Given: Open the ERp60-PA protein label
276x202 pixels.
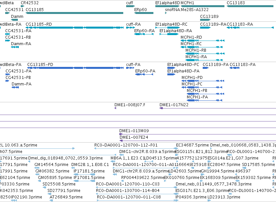Looking at the screenshot, I should point(145,71).
